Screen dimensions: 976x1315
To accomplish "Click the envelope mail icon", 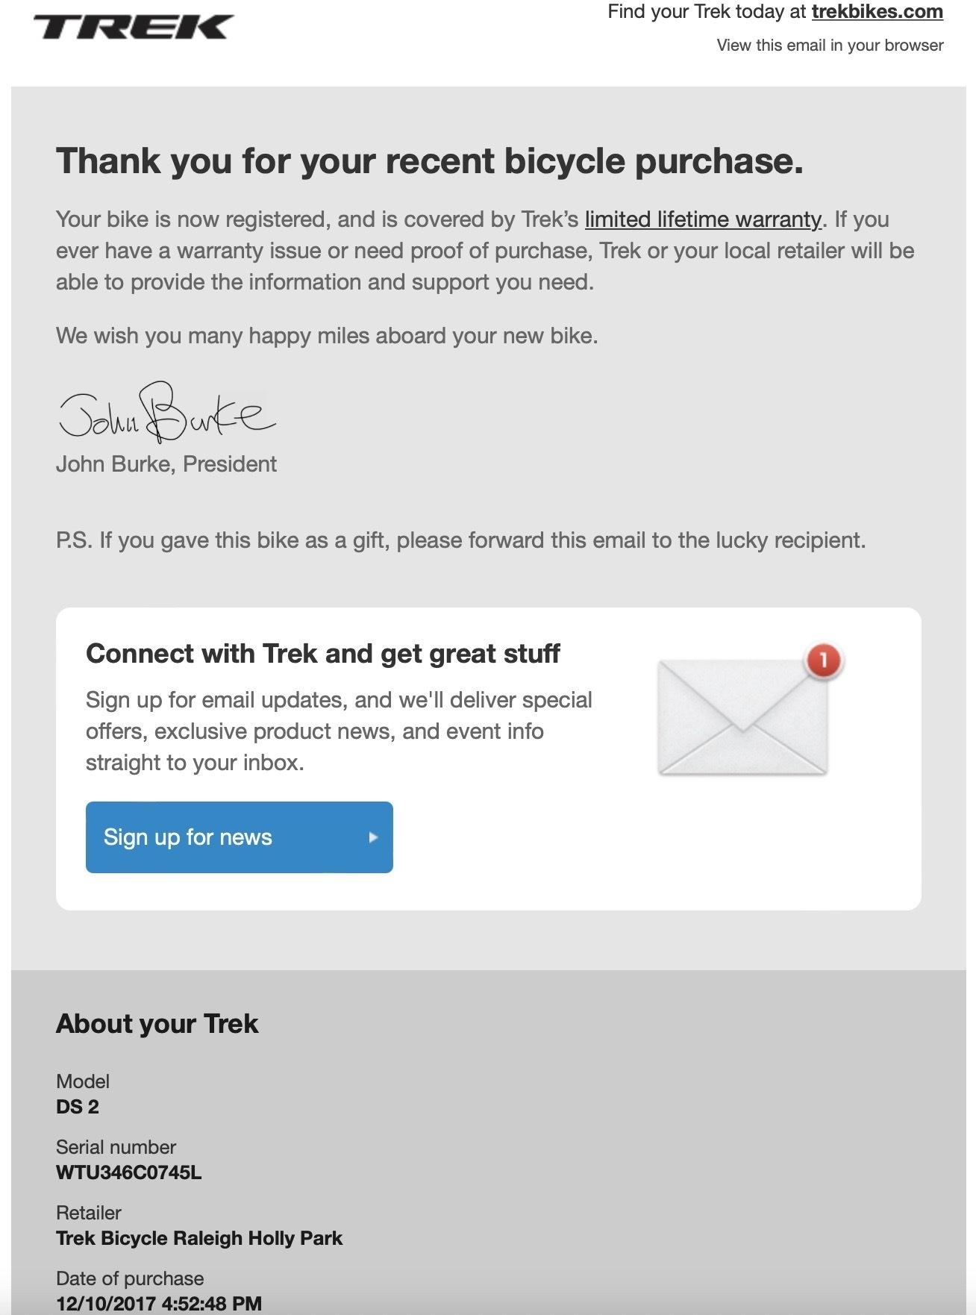I will tap(742, 717).
